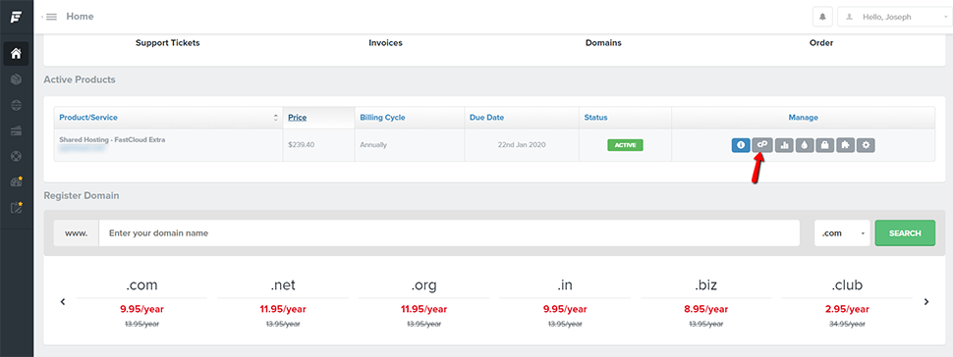Click the www. prefix label
Viewport: 953px width, 357px height.
pos(76,233)
